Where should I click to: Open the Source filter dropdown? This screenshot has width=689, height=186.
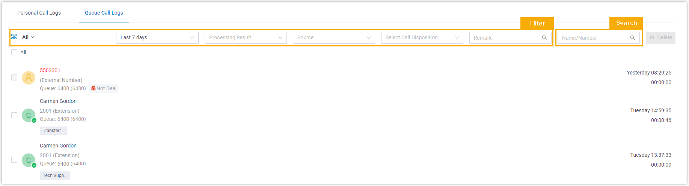coord(333,38)
